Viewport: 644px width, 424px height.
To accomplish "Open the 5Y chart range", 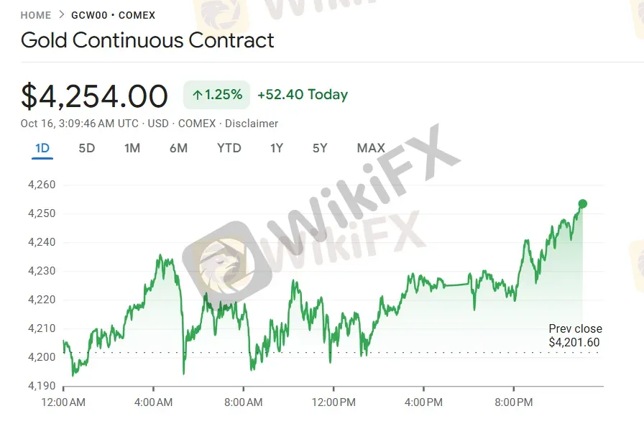I will point(320,148).
